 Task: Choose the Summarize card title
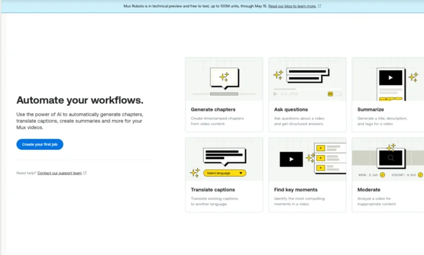pos(371,110)
